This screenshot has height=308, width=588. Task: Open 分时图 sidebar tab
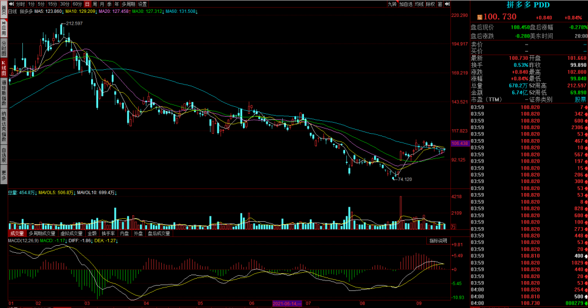(4, 48)
